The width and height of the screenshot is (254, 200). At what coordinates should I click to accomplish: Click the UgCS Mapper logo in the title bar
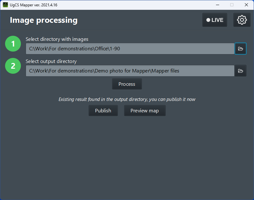(5, 5)
